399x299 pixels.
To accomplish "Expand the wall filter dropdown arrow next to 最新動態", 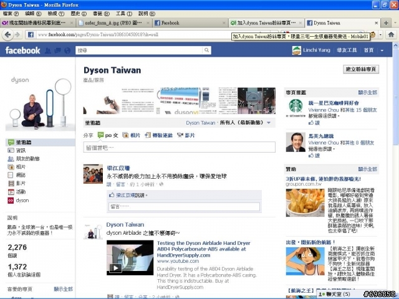I will pos(269,123).
